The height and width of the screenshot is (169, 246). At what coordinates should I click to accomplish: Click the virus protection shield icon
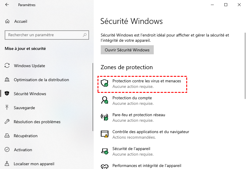pyautogui.click(x=104, y=83)
